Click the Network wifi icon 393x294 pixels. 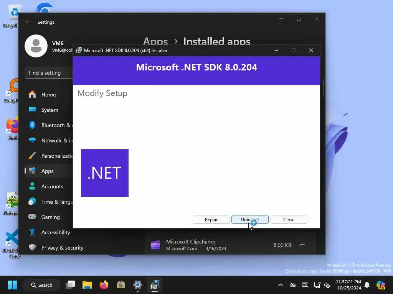(x=32, y=140)
